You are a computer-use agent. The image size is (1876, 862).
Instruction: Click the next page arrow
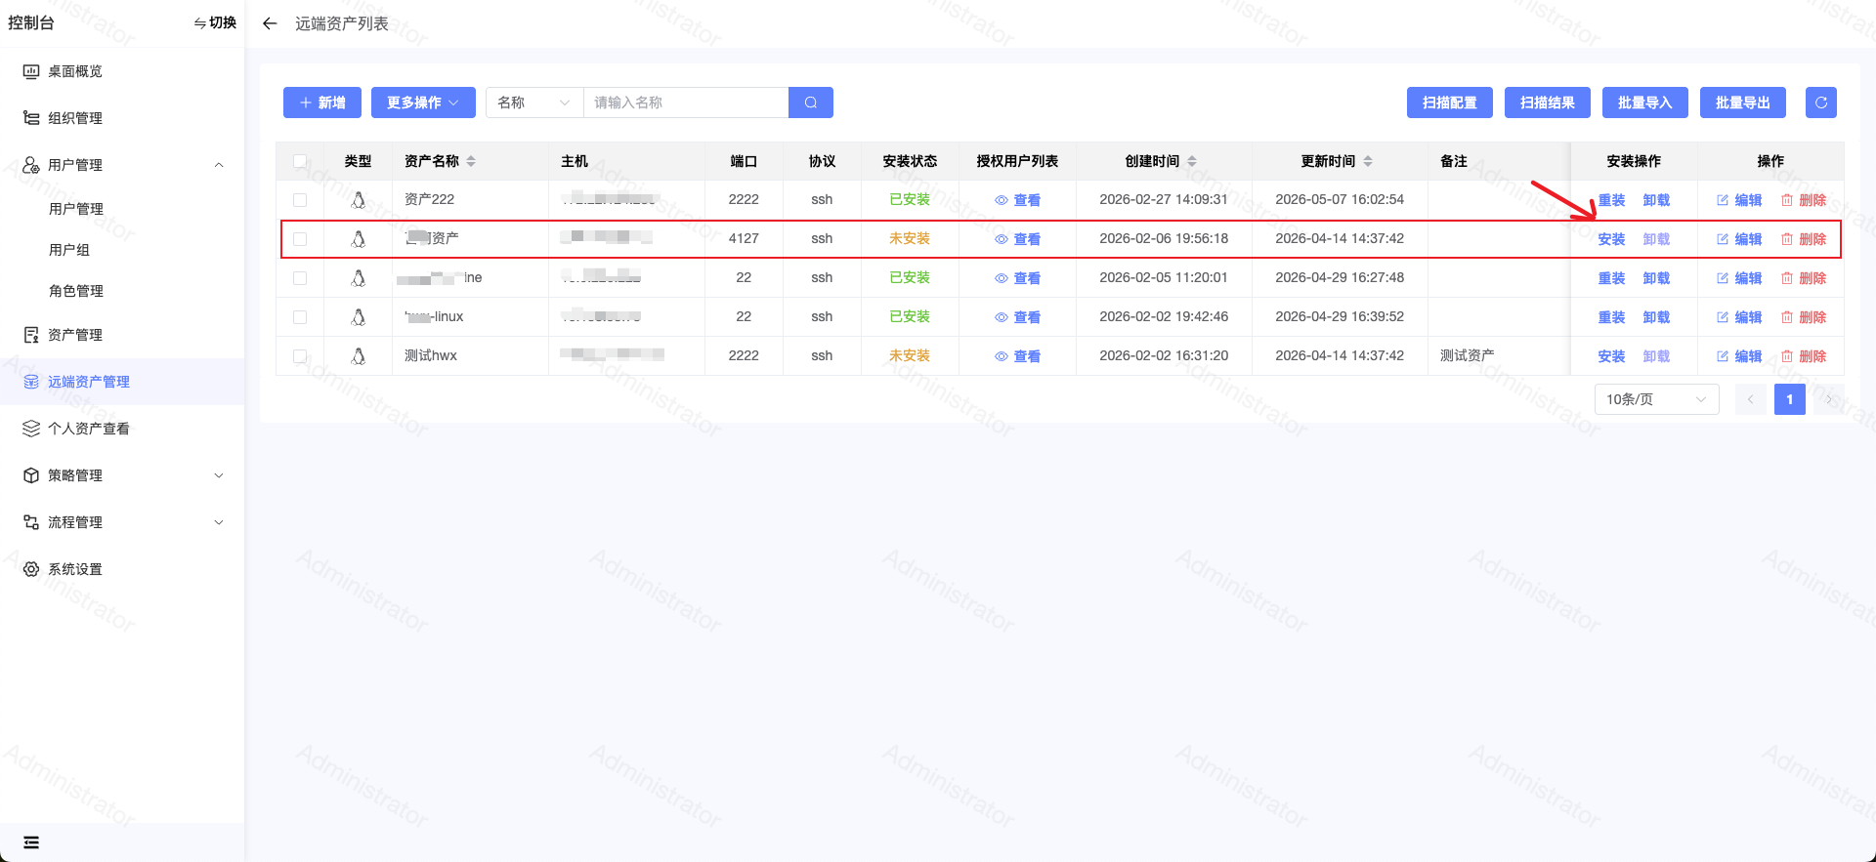pos(1829,399)
